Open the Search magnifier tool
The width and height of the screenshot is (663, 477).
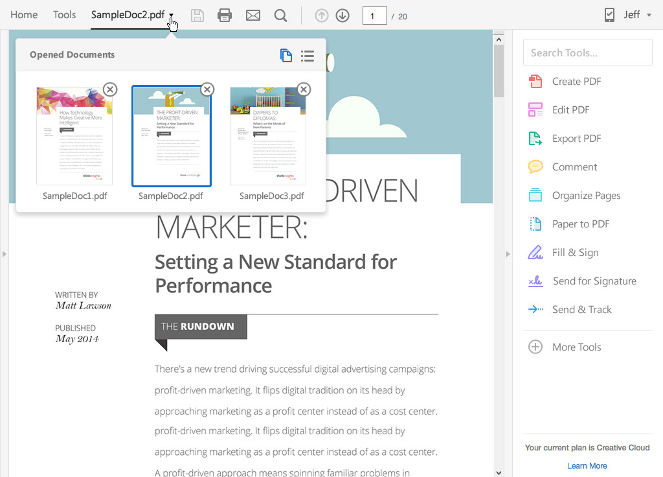(x=280, y=16)
